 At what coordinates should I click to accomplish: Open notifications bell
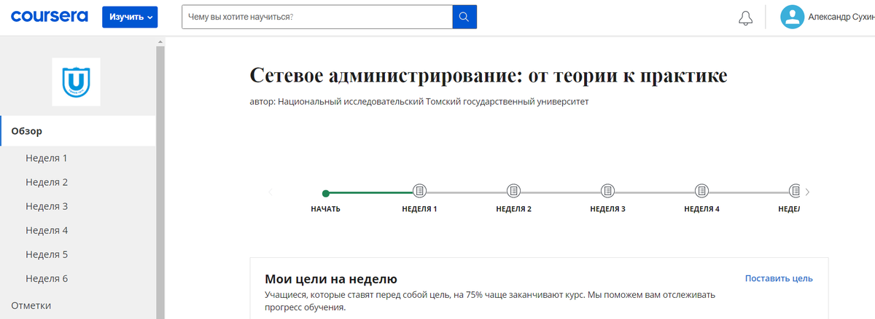[x=745, y=17]
